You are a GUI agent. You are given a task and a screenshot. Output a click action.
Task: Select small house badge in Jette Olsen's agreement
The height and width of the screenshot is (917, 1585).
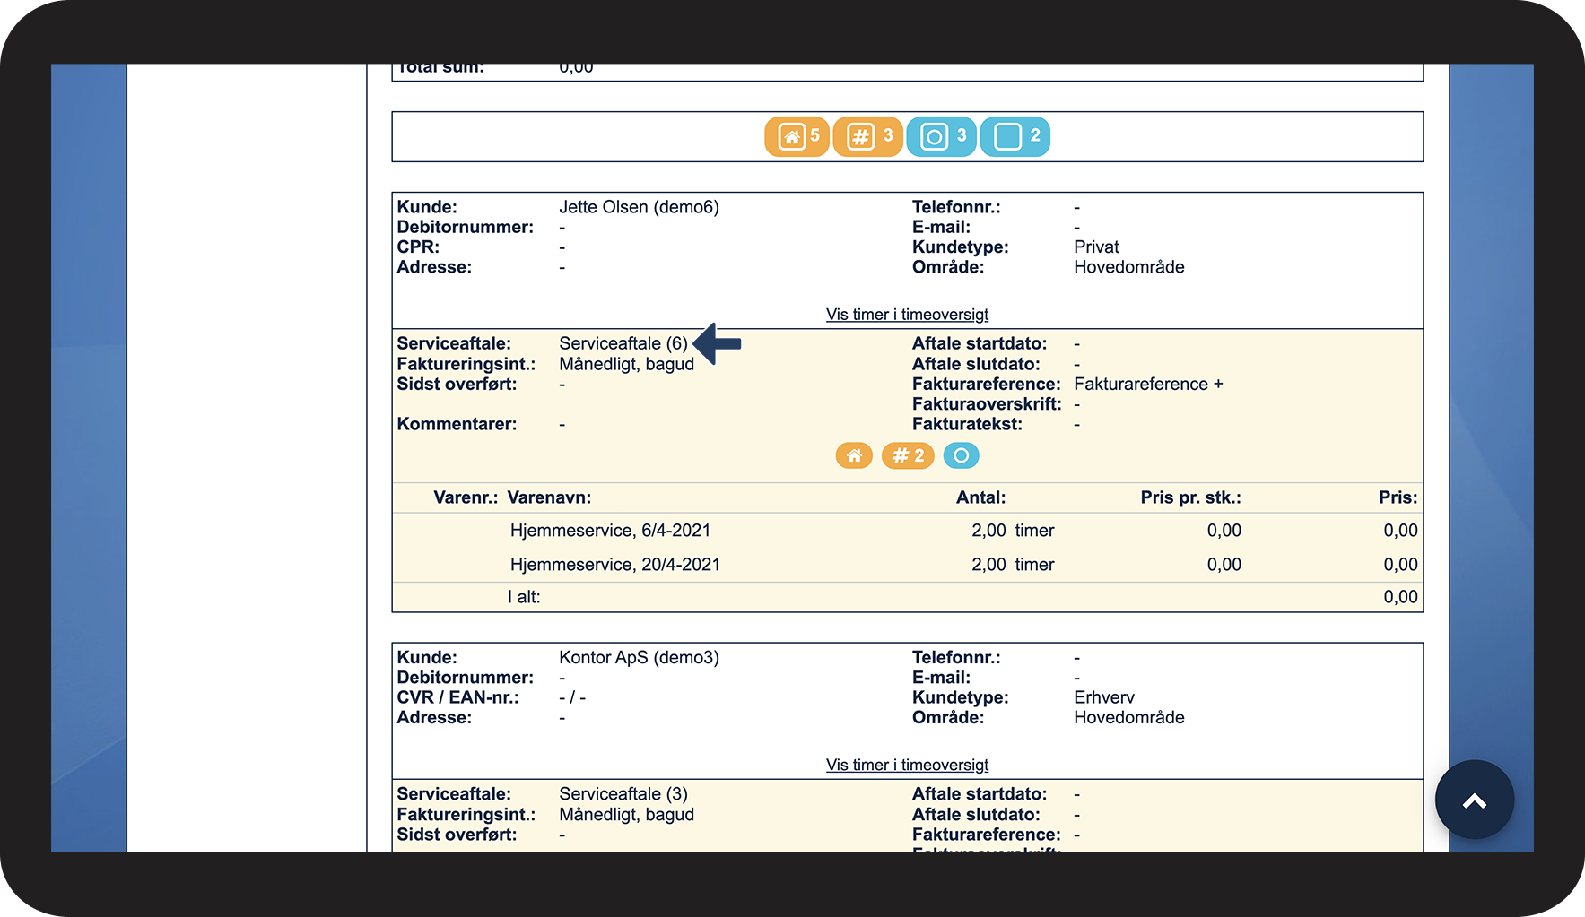click(854, 455)
